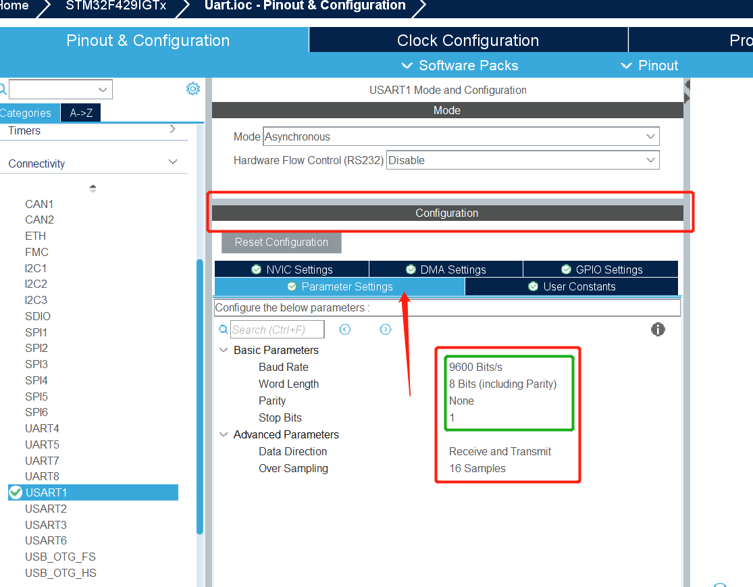Select CAN1 peripheral
753x587 pixels.
point(39,204)
